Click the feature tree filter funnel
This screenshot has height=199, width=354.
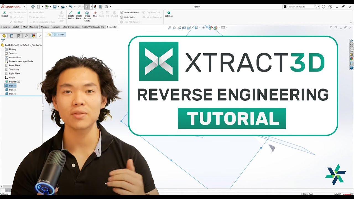pos(3,41)
